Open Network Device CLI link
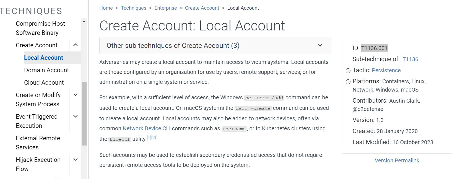Viewport: 452px width, 179px height. coord(147,128)
